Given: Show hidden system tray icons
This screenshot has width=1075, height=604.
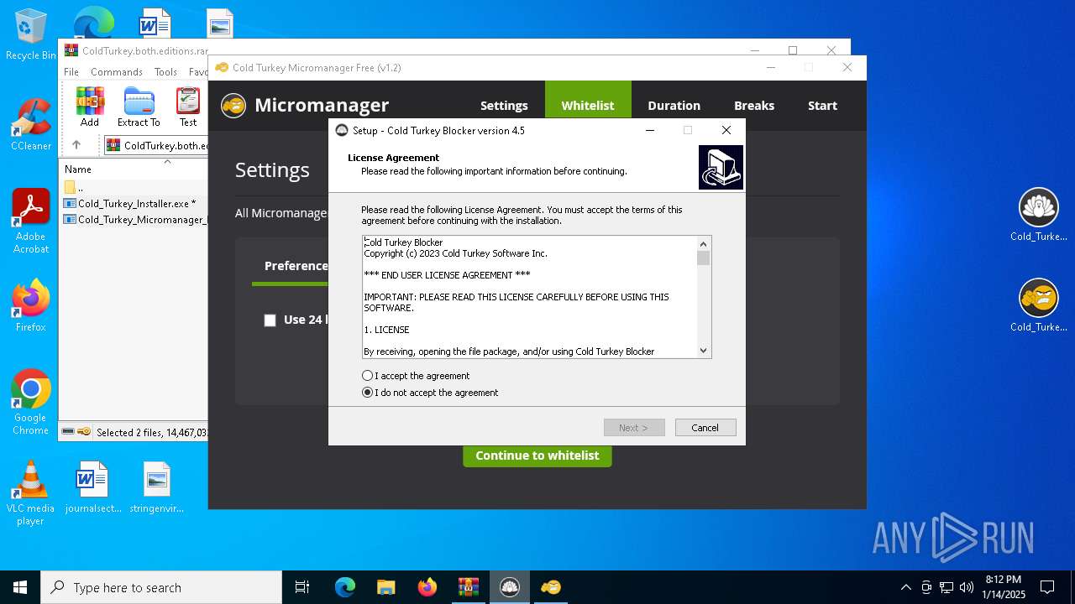Looking at the screenshot, I should click(x=905, y=587).
